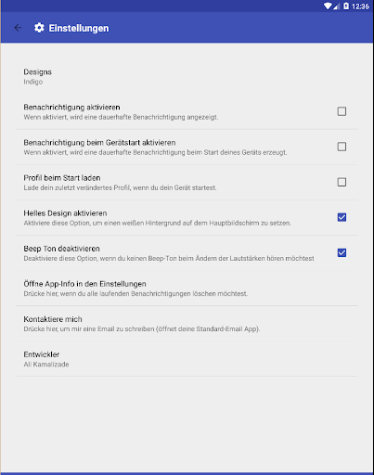Tap the cellular signal icon
The width and height of the screenshot is (374, 475).
[x=336, y=6]
